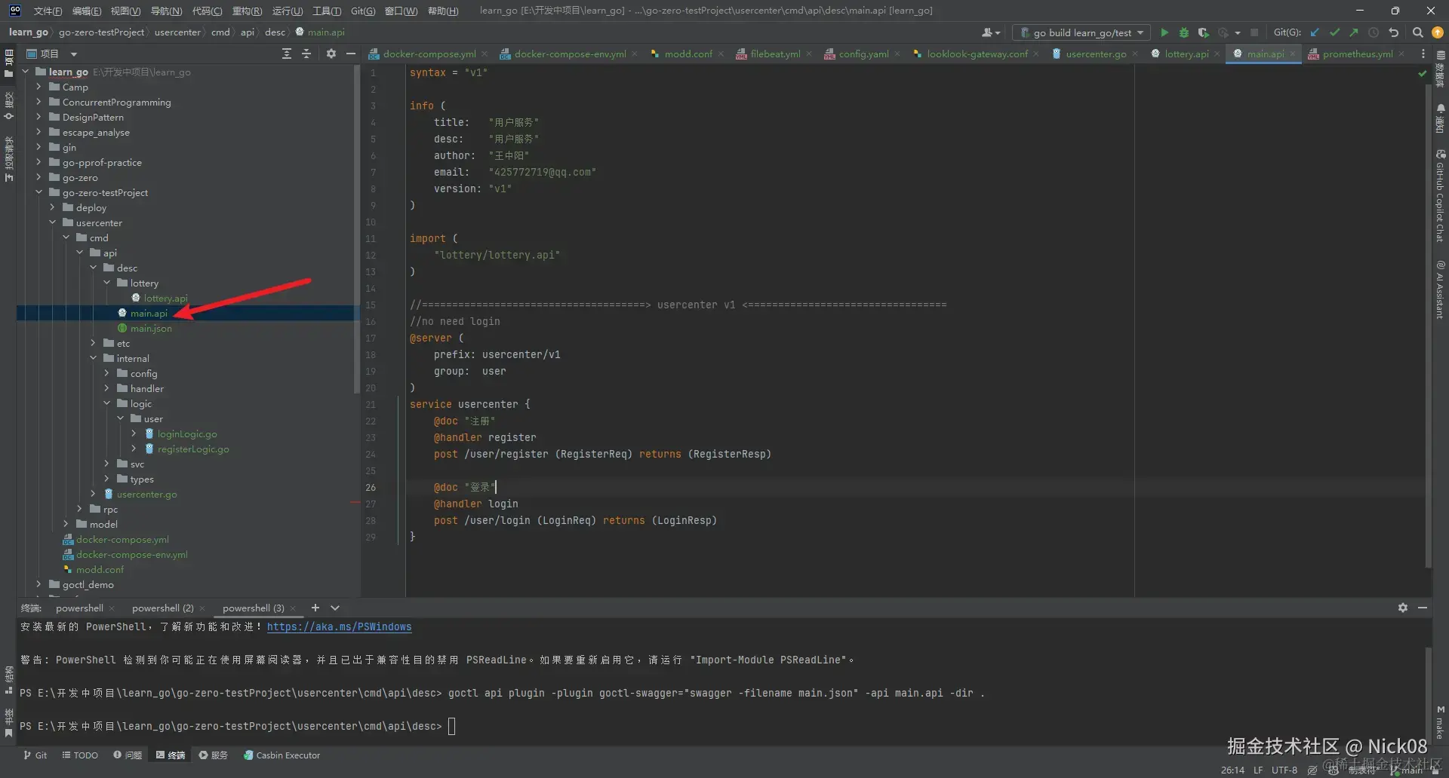Switch to the lottery.api editor tab
1449x778 pixels.
(1186, 54)
